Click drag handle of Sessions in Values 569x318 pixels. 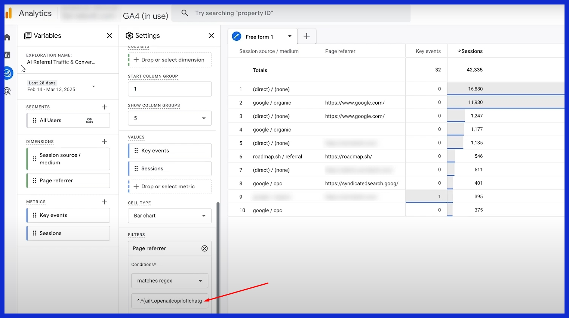tap(136, 169)
